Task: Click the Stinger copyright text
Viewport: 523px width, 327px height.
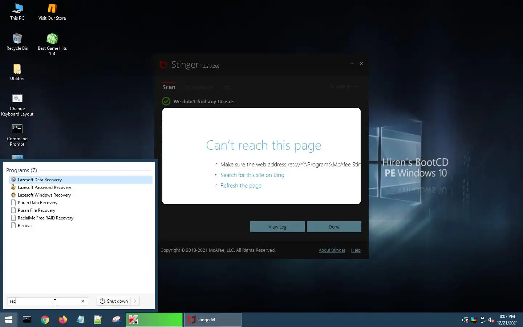Action: (x=218, y=250)
